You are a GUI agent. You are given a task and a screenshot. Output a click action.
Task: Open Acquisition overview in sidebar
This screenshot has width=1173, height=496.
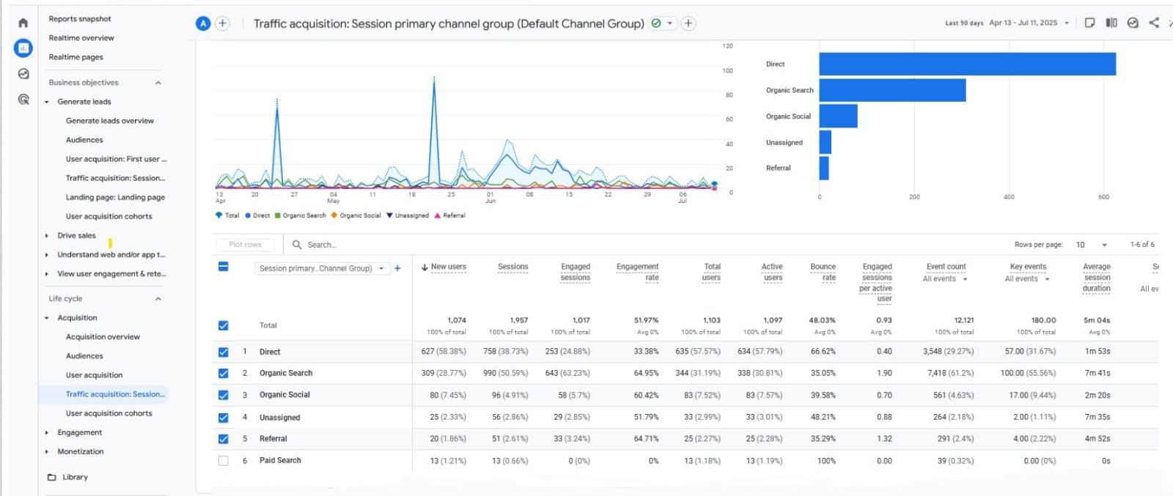tap(103, 337)
